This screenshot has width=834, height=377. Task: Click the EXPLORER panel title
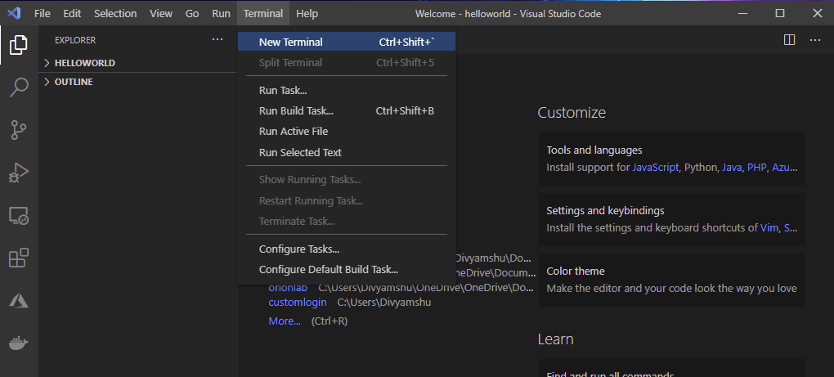click(x=75, y=40)
